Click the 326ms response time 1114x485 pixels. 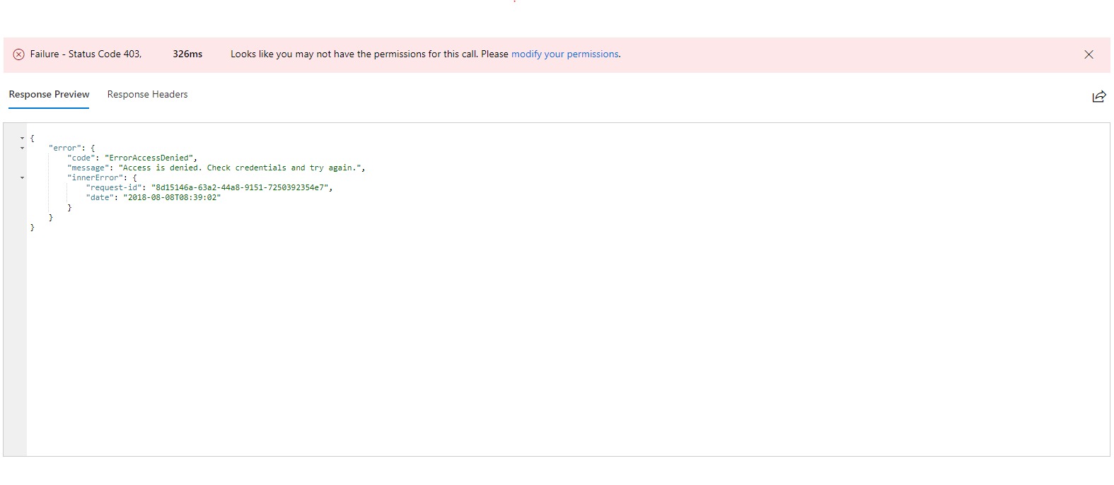point(187,54)
